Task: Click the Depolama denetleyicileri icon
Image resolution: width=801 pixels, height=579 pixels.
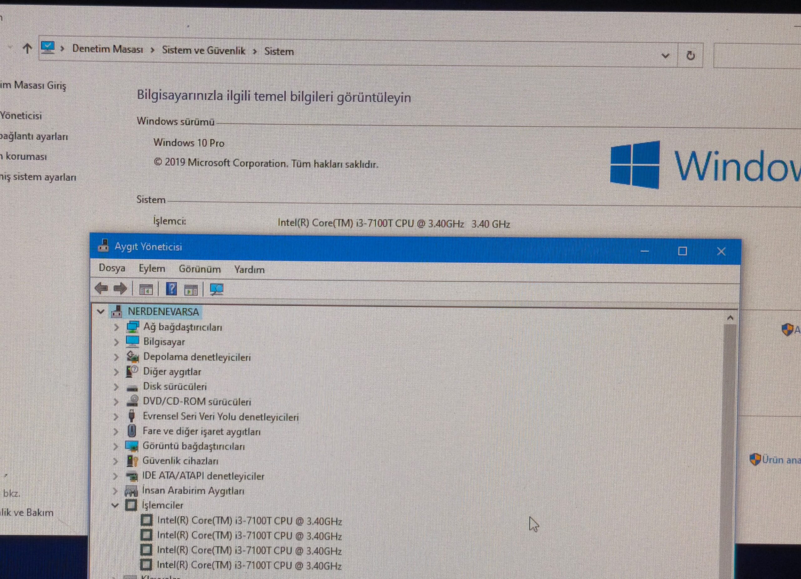Action: pyautogui.click(x=132, y=357)
